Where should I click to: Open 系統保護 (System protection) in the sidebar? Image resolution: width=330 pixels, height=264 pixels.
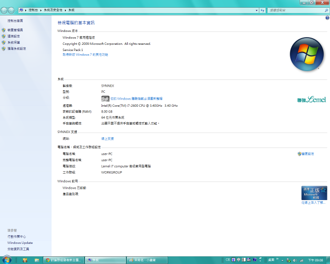pyautogui.click(x=14, y=42)
